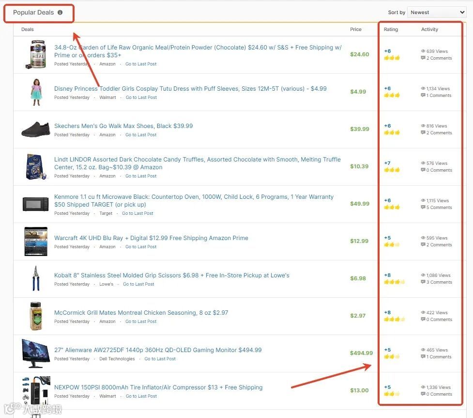Click the eye icon beside 816 Views

pyautogui.click(x=423, y=126)
